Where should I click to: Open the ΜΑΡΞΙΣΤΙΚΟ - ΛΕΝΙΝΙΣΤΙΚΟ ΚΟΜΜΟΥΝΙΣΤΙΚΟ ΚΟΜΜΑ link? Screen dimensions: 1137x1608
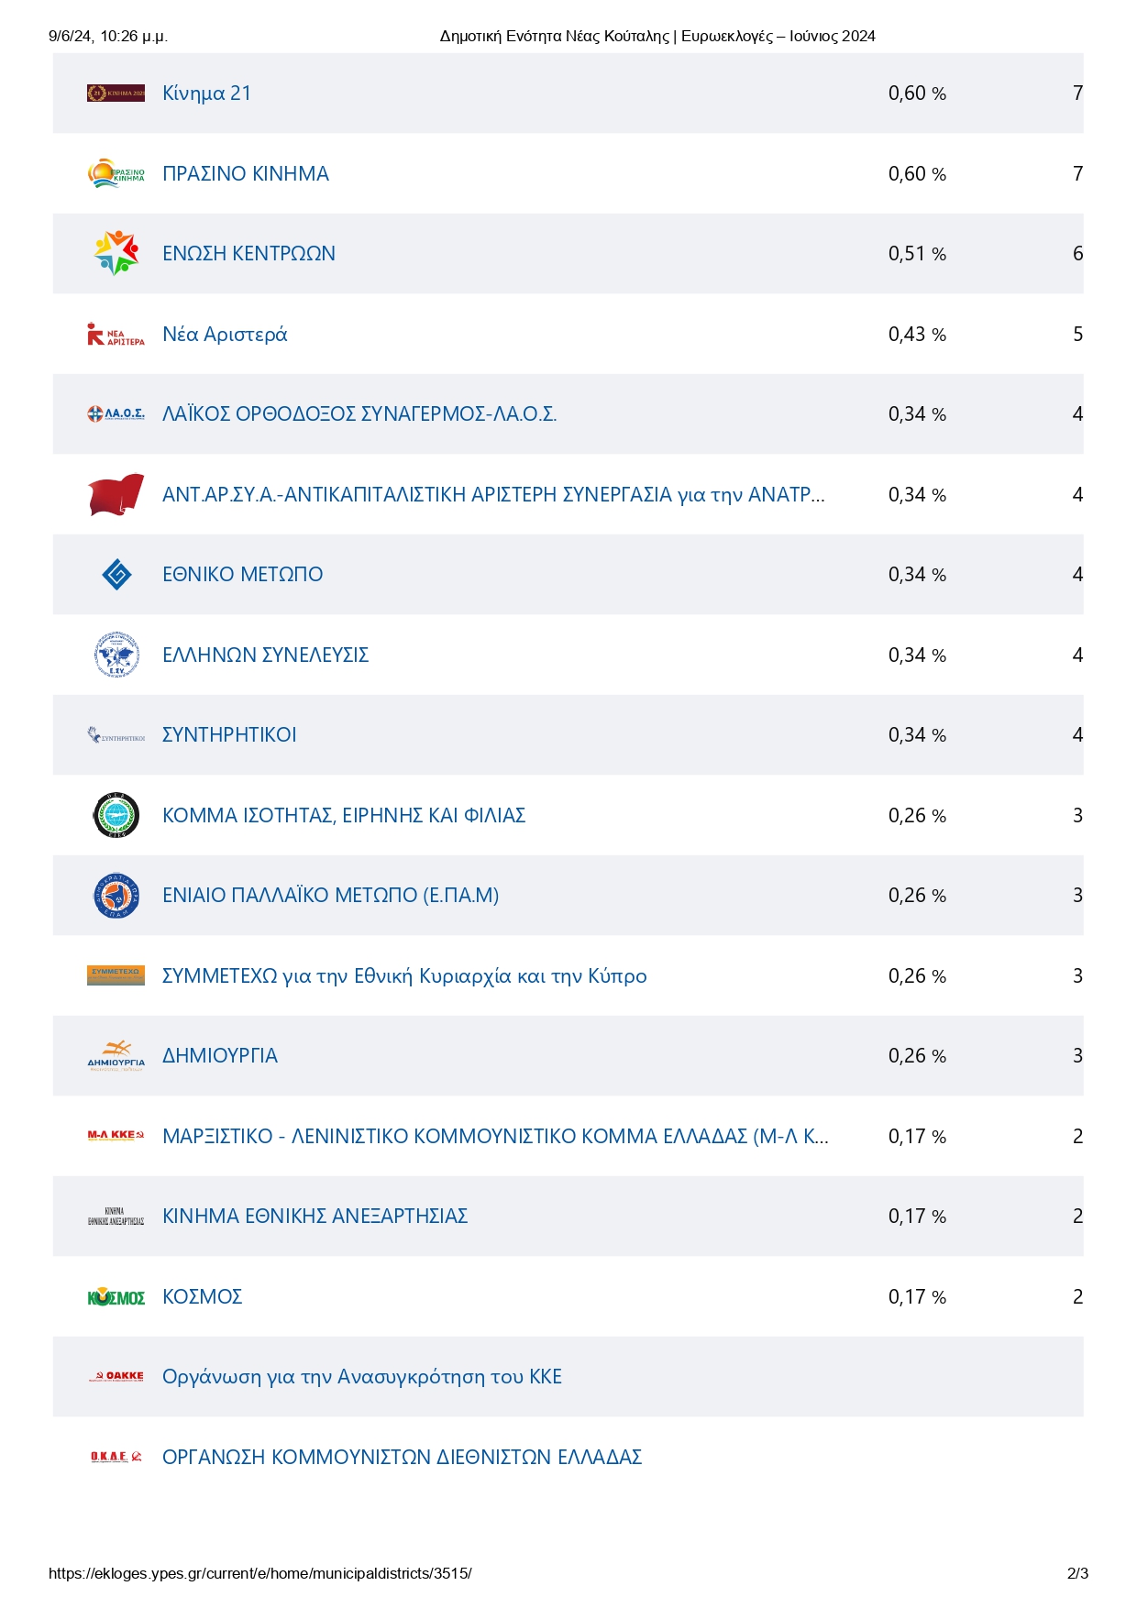495,1137
